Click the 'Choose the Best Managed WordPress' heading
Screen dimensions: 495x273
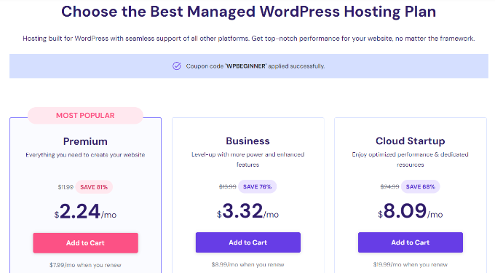point(248,12)
